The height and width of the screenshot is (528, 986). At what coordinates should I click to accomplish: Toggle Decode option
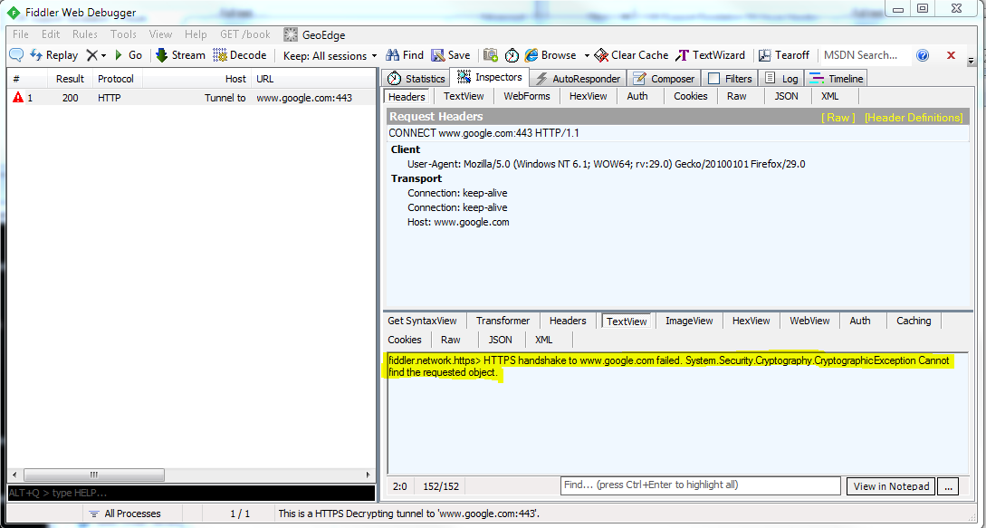coord(240,55)
